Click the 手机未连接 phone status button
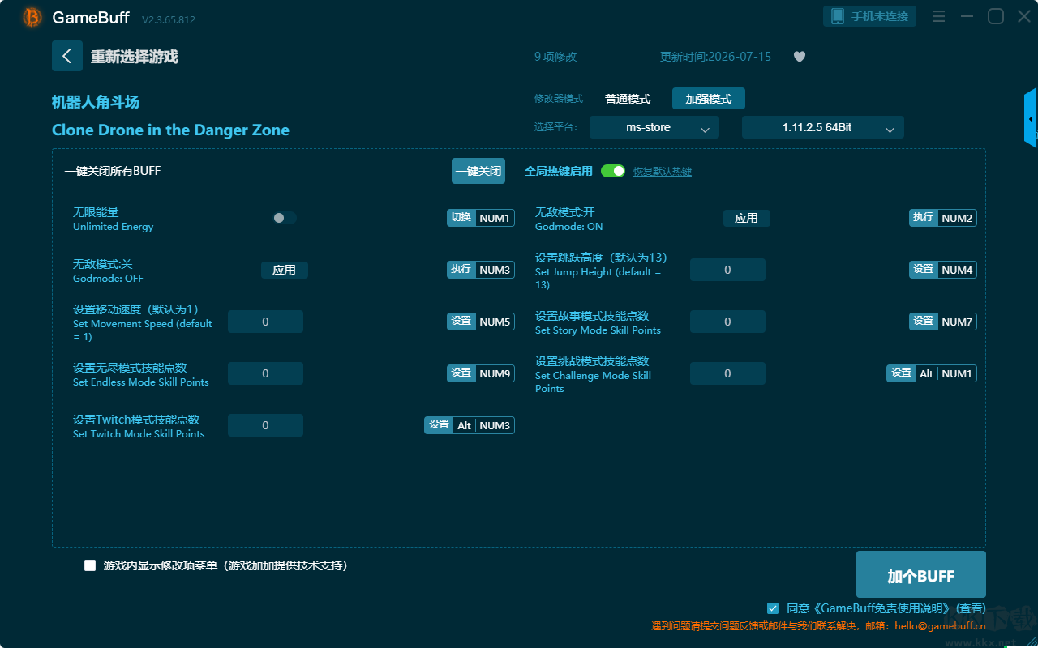 (x=871, y=16)
